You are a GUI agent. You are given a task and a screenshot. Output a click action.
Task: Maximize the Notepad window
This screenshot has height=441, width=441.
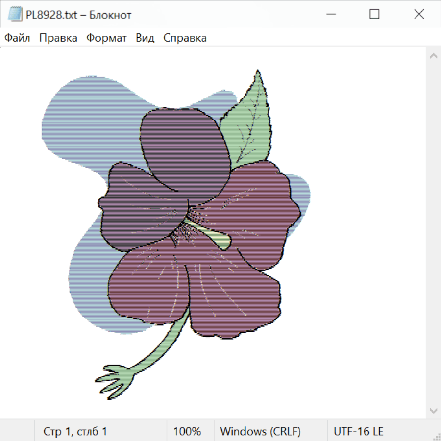point(374,15)
